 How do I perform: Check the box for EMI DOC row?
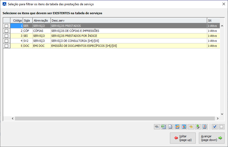click(6, 46)
